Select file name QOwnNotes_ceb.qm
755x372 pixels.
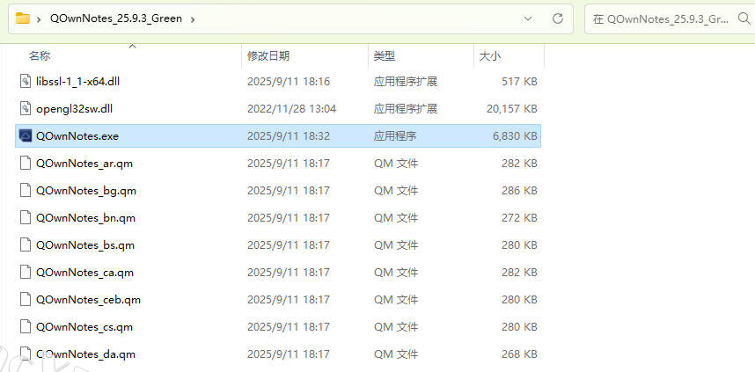pos(88,300)
